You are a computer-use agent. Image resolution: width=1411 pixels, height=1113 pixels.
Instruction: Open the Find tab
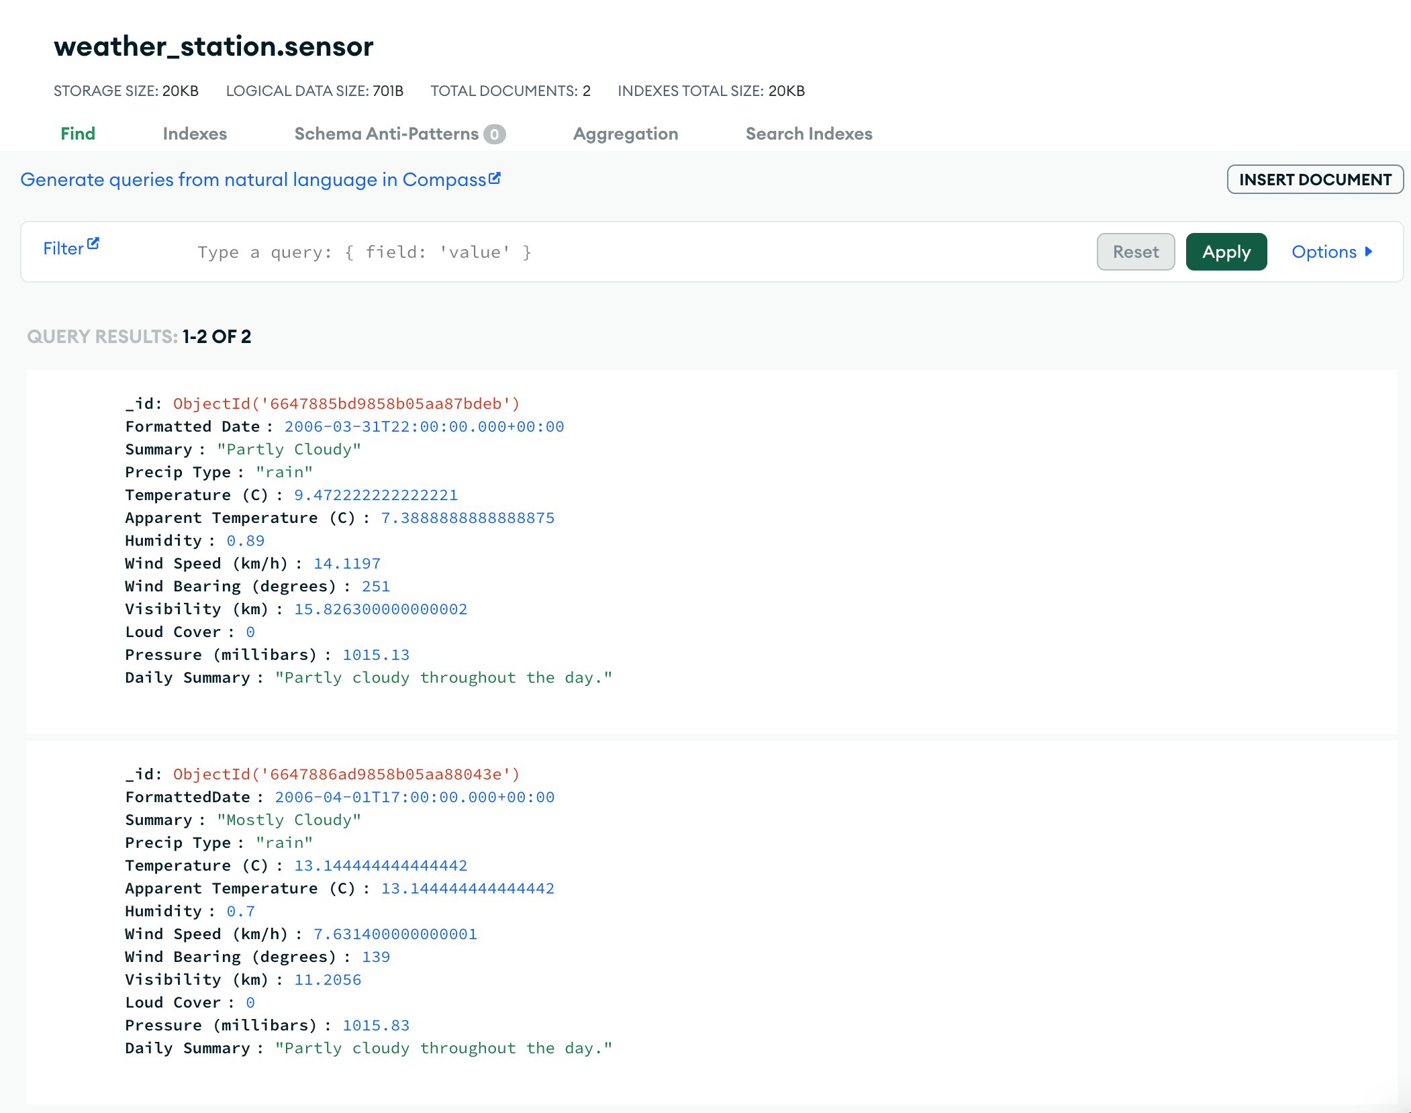point(78,134)
